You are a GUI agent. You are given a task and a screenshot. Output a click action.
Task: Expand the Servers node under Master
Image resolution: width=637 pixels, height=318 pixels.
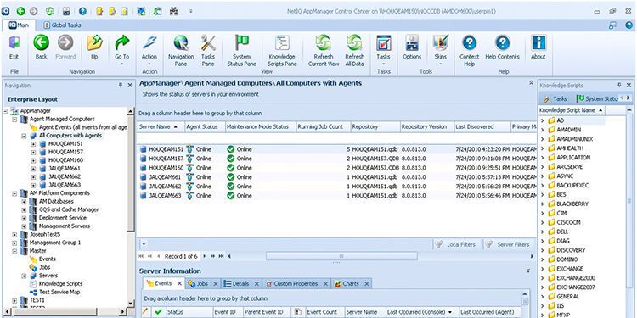click(24, 276)
